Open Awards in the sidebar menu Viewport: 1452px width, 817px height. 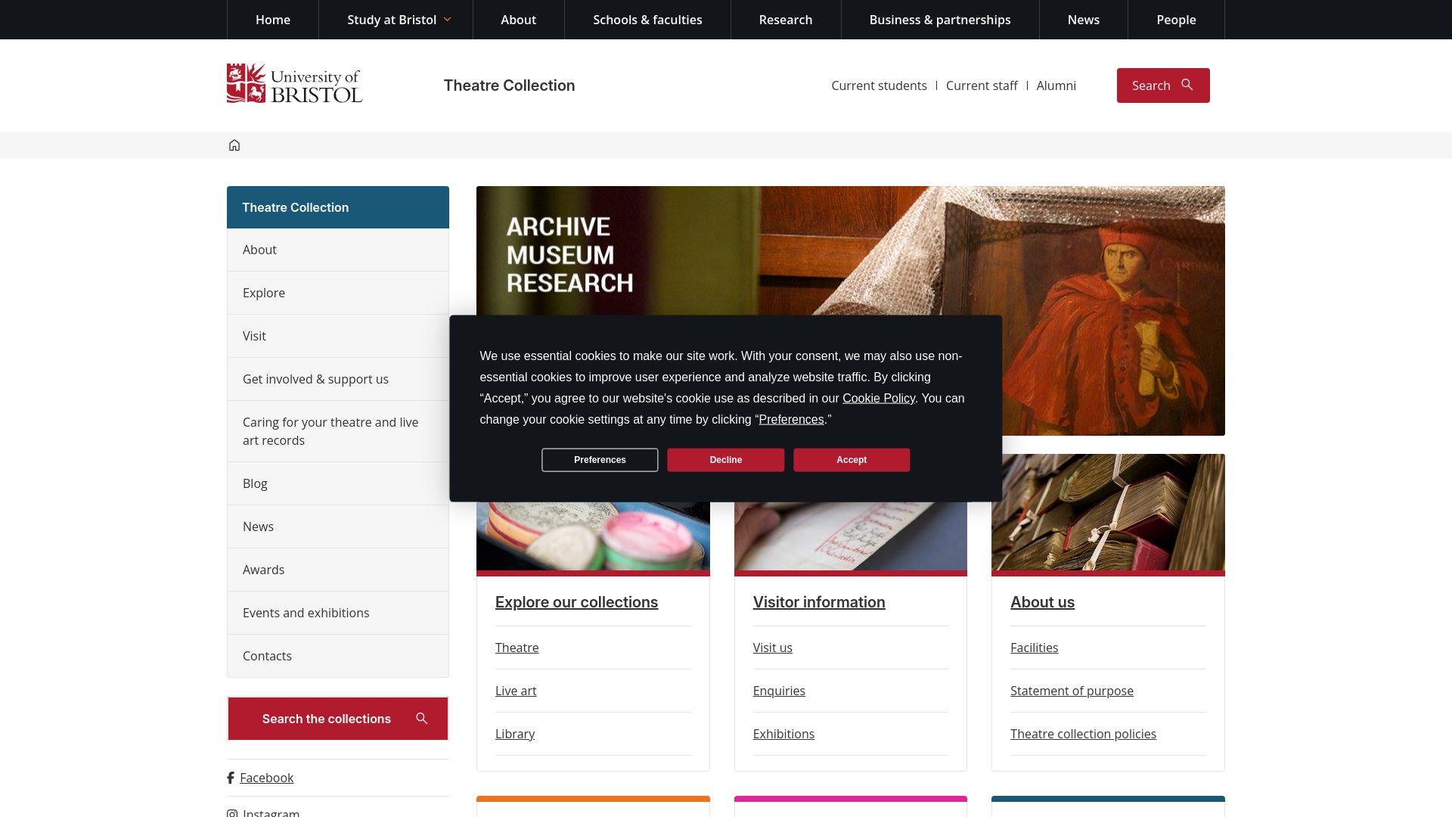[x=338, y=570]
